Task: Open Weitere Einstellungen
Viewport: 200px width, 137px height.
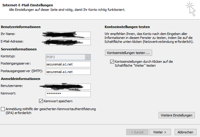Action: coord(176,115)
